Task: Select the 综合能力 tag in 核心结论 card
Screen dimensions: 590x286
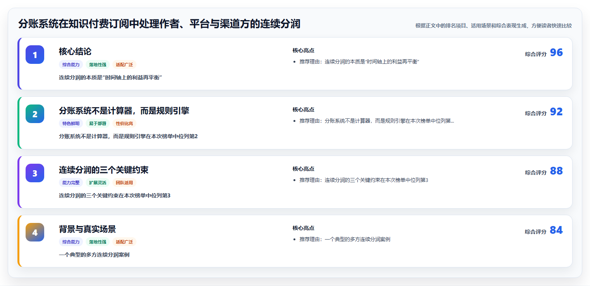Action: click(x=71, y=65)
